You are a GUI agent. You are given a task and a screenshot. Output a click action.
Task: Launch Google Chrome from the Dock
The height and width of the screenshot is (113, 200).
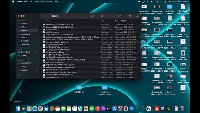[41, 109]
